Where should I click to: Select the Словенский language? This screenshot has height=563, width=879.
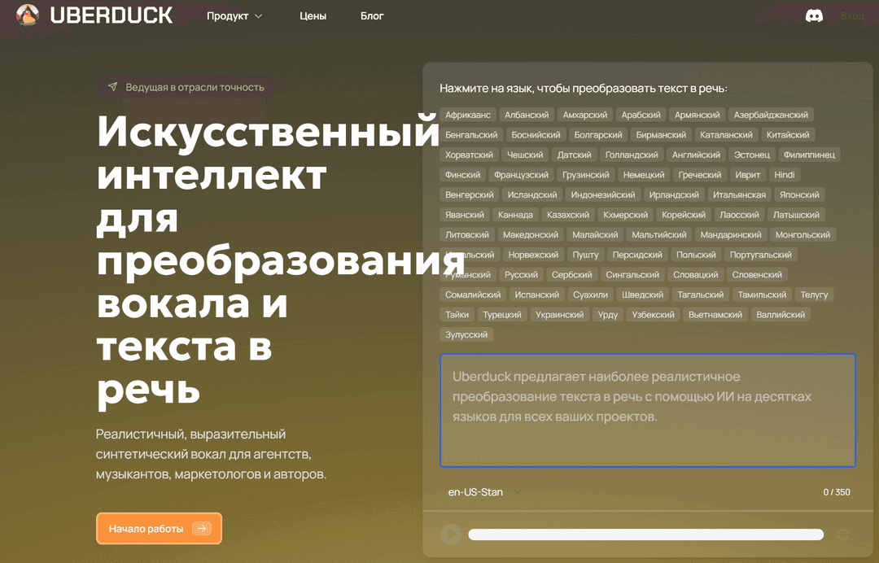(x=756, y=274)
